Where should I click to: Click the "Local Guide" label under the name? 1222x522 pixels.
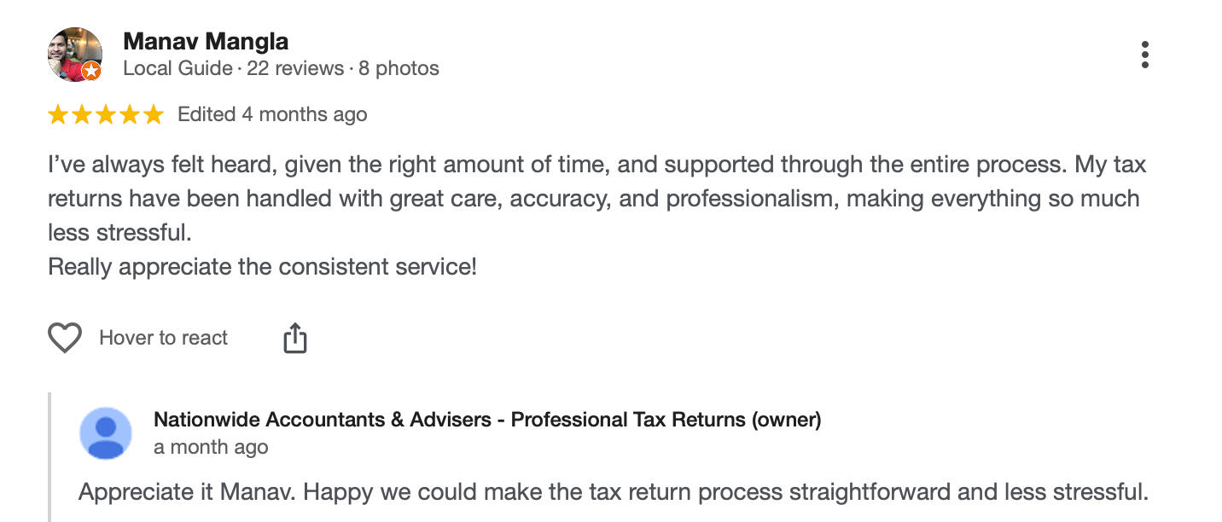(177, 68)
